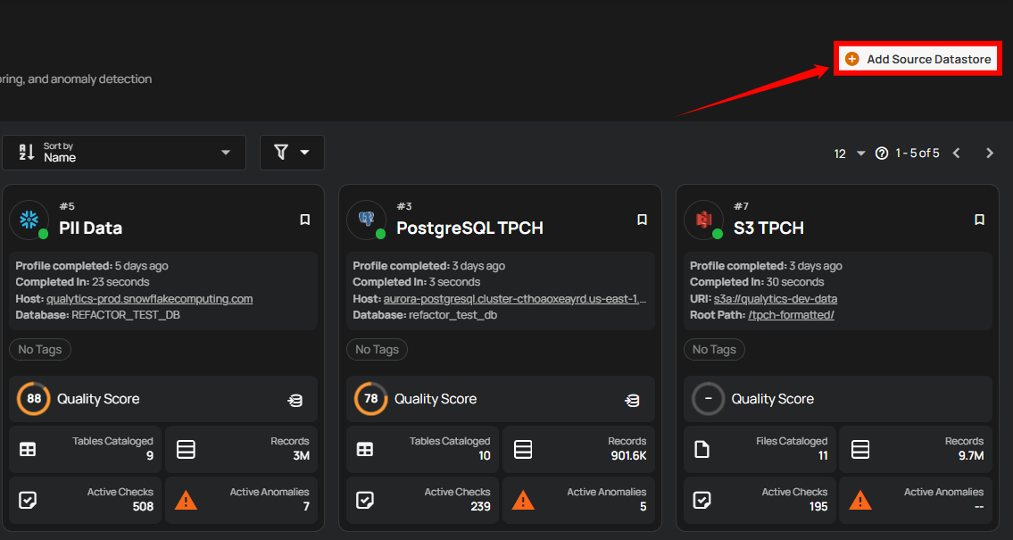Click the enrichment icon beside PostgreSQL Quality Score
Screen dimensions: 1013x540
point(632,400)
